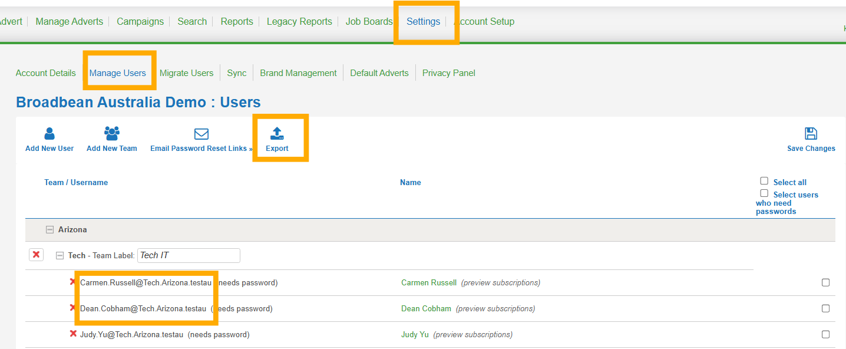The image size is (846, 349).
Task: Open Dean Cobham name link
Action: [426, 308]
